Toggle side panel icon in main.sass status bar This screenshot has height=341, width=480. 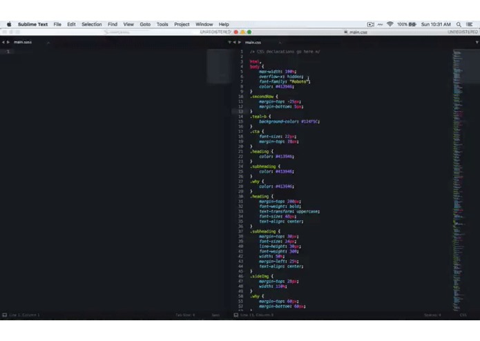(x=5, y=315)
